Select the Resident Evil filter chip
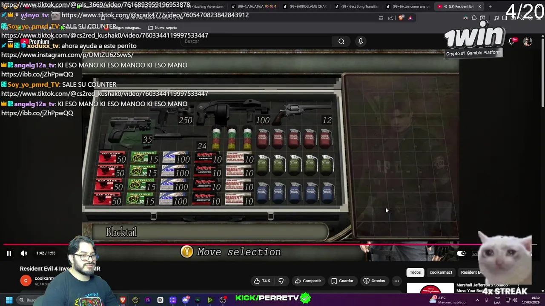The image size is (545, 306). (471, 272)
